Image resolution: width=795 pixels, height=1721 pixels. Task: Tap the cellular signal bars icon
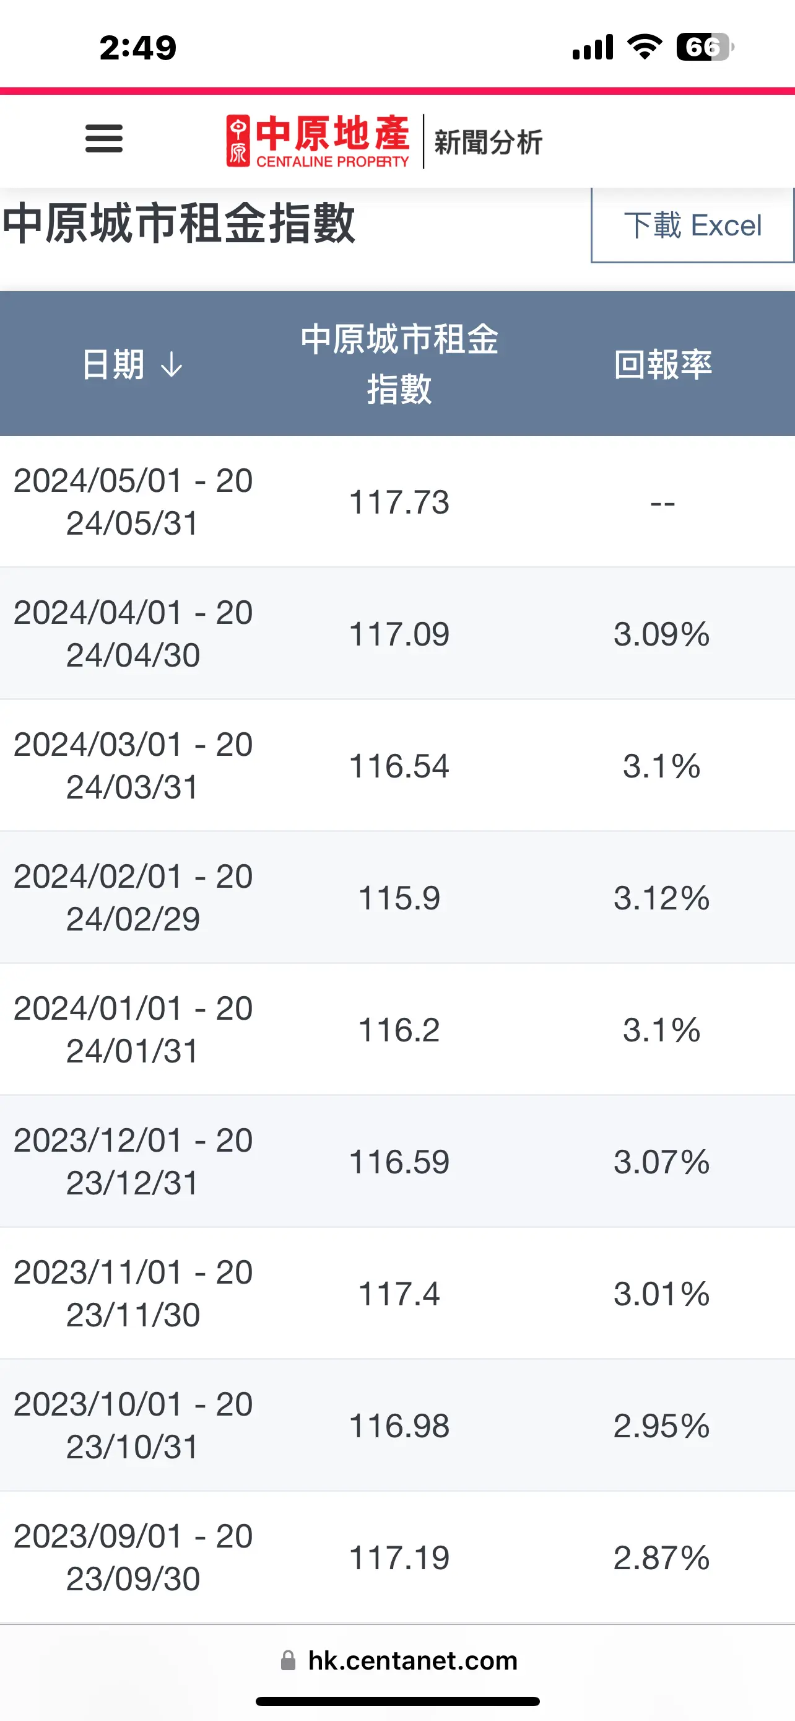[593, 48]
